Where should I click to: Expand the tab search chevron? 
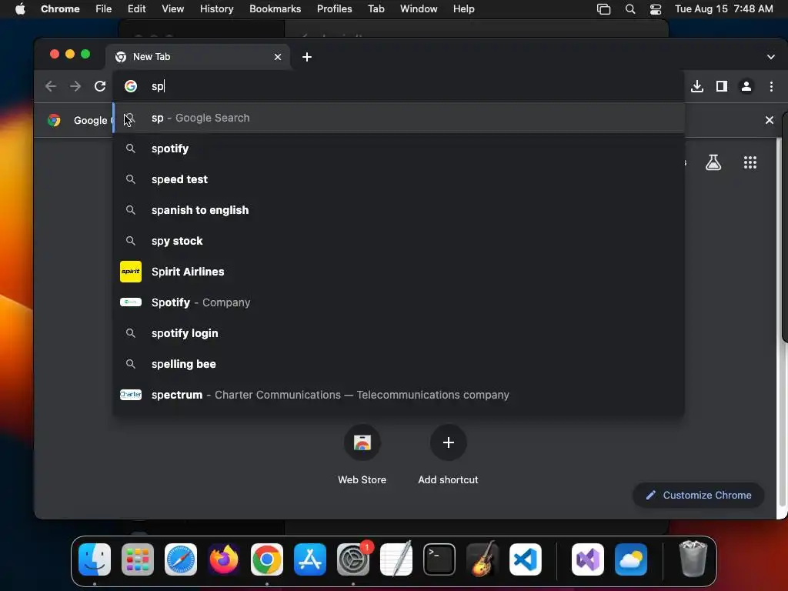pos(771,57)
